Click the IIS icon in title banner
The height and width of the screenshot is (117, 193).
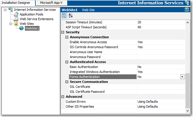click(187, 3)
